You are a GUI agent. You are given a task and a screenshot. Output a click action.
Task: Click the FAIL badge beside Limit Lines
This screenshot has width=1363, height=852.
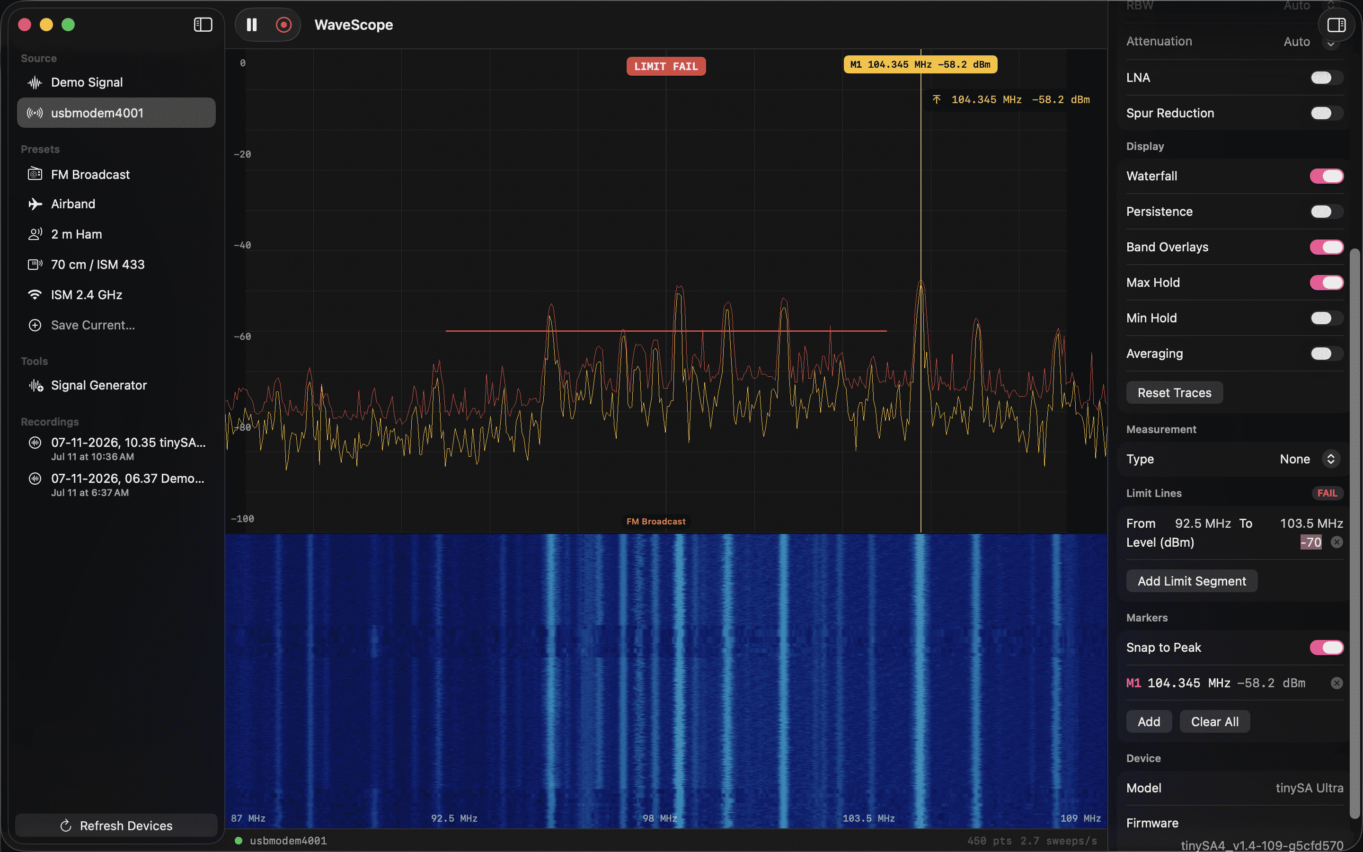coord(1327,493)
